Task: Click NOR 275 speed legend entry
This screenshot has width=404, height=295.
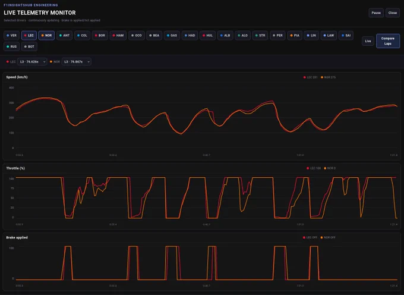Action: [328, 77]
